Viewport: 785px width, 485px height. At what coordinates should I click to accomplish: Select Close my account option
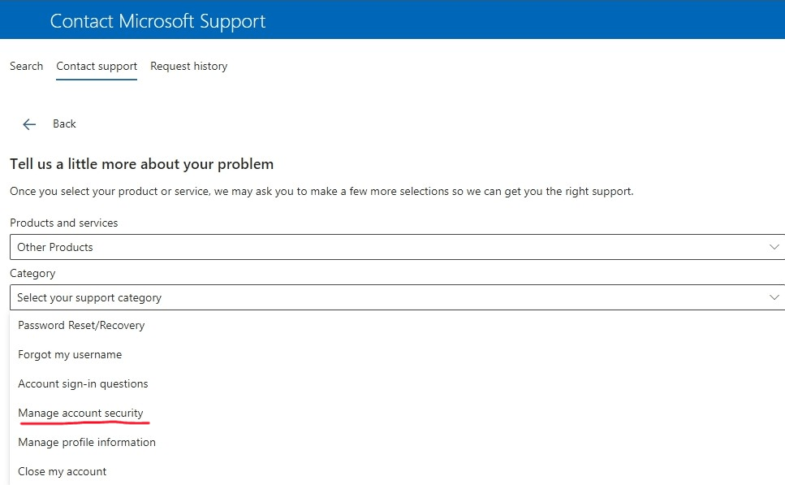click(63, 471)
